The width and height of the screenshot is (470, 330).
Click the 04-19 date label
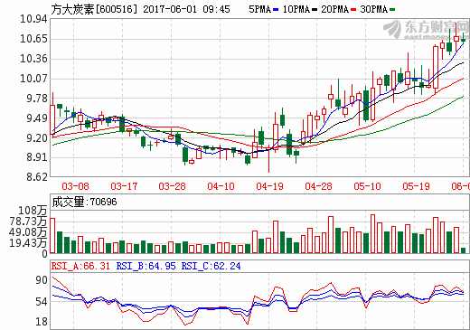click(269, 186)
